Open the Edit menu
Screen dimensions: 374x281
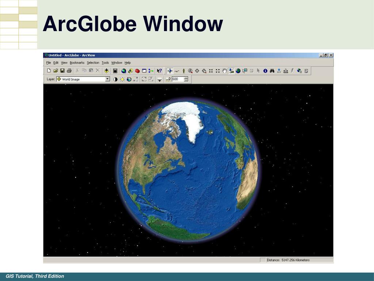56,63
